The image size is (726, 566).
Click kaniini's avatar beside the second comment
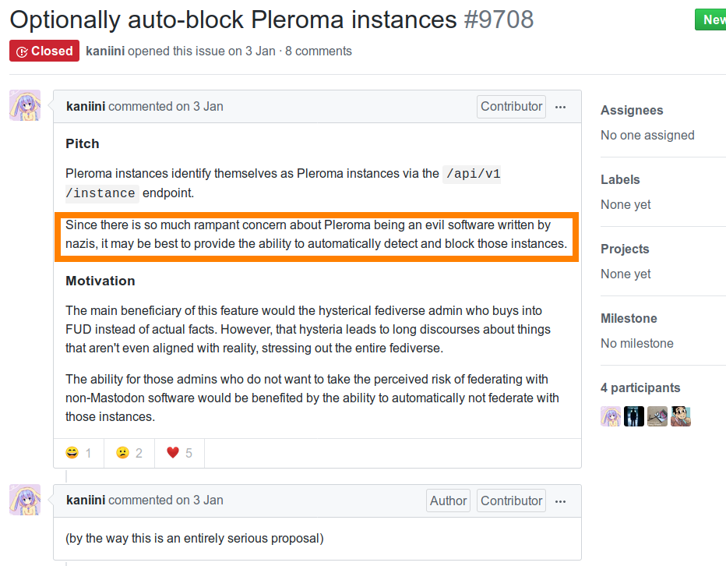(x=25, y=500)
